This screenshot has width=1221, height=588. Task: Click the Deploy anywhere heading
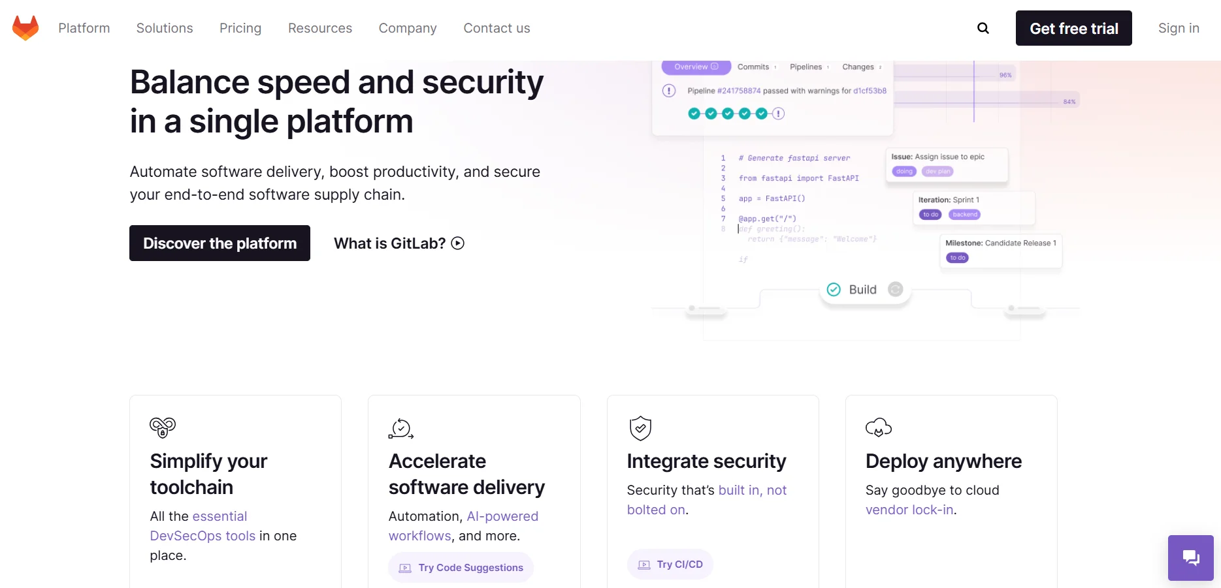(x=943, y=461)
